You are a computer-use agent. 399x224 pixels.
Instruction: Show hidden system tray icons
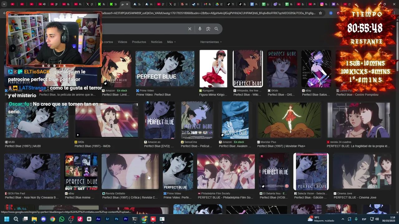(343, 219)
